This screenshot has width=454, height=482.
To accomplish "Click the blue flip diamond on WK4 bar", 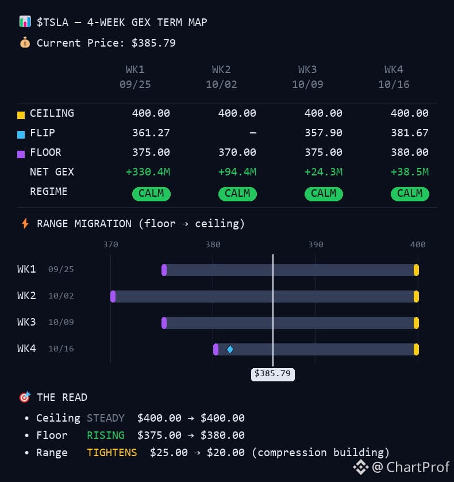I will point(230,349).
